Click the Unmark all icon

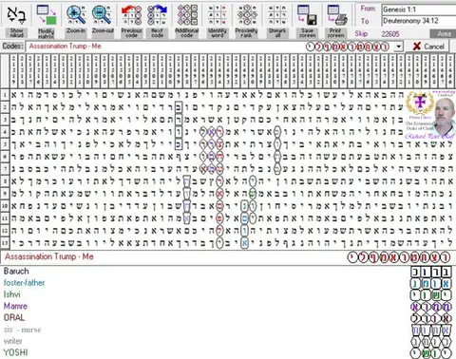tap(277, 20)
